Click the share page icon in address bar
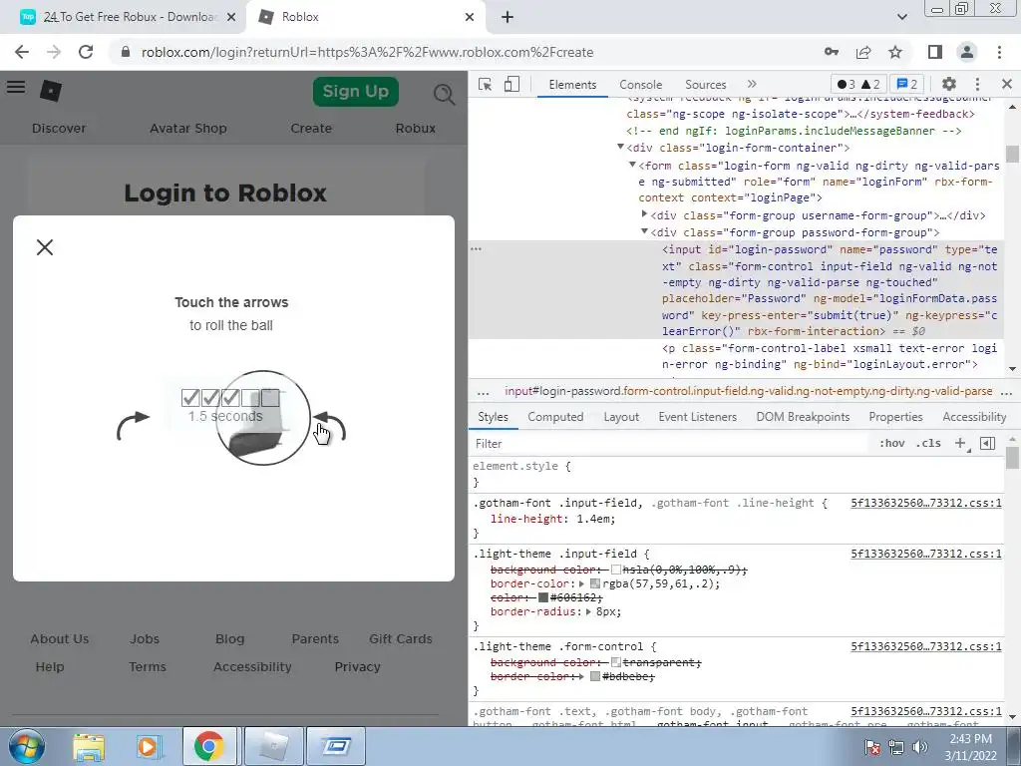This screenshot has width=1021, height=766. click(863, 52)
